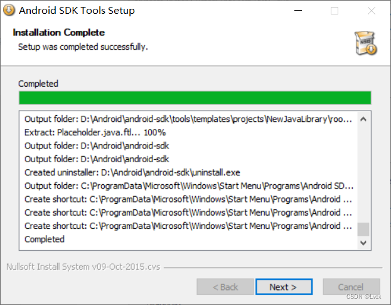Close the Android SDK Tools Setup window
This screenshot has width=391, height=305.
tap(371, 11)
